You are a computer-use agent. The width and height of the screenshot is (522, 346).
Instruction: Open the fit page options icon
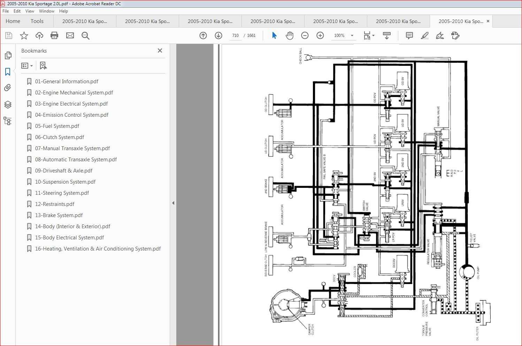[369, 36]
